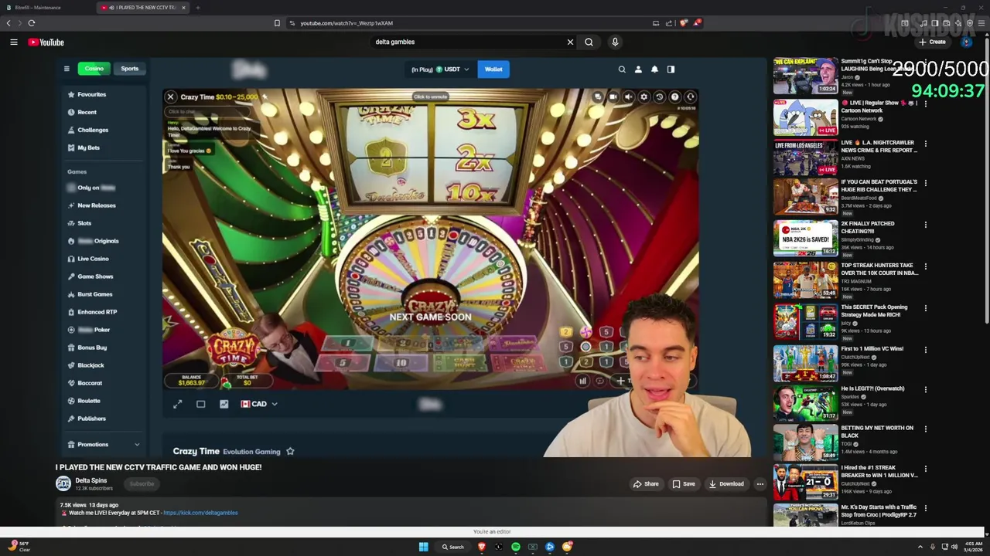990x556 pixels.
Task: Open Crazy Time game settings gear
Action: click(643, 97)
